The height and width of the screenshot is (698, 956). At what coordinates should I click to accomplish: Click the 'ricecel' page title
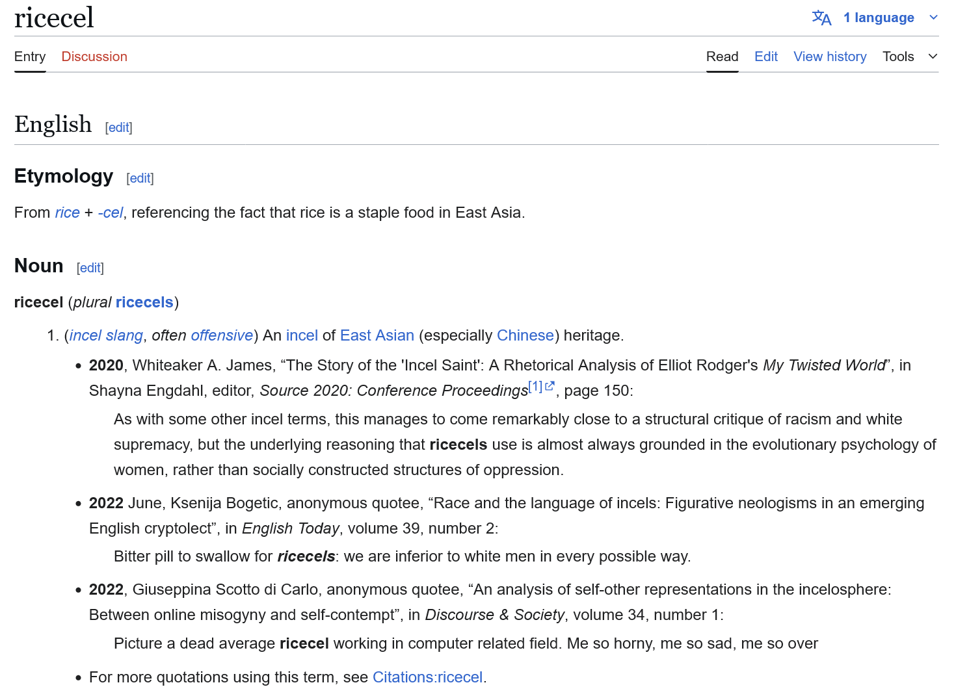pyautogui.click(x=54, y=17)
